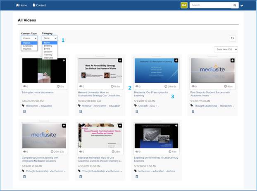The width and height of the screenshot is (257, 191).
Task: Open the Date New-Old sort dropdown
Action: coord(226,49)
